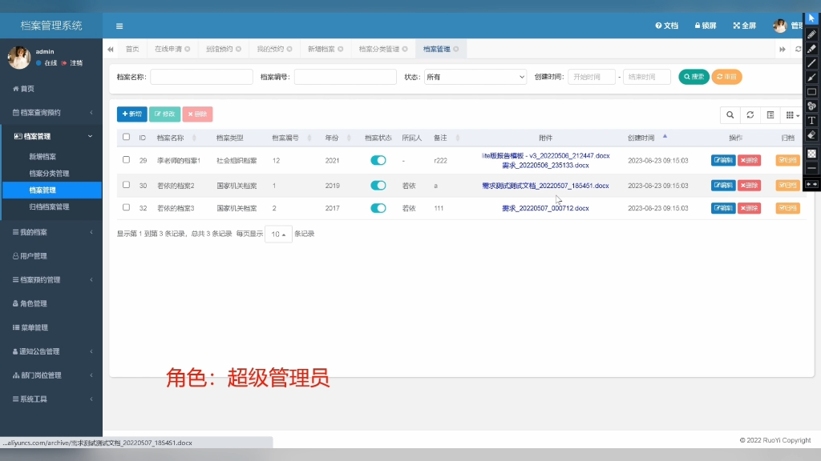Toggle status switch for 若依的档案2
This screenshot has width=821, height=461.
pos(378,186)
